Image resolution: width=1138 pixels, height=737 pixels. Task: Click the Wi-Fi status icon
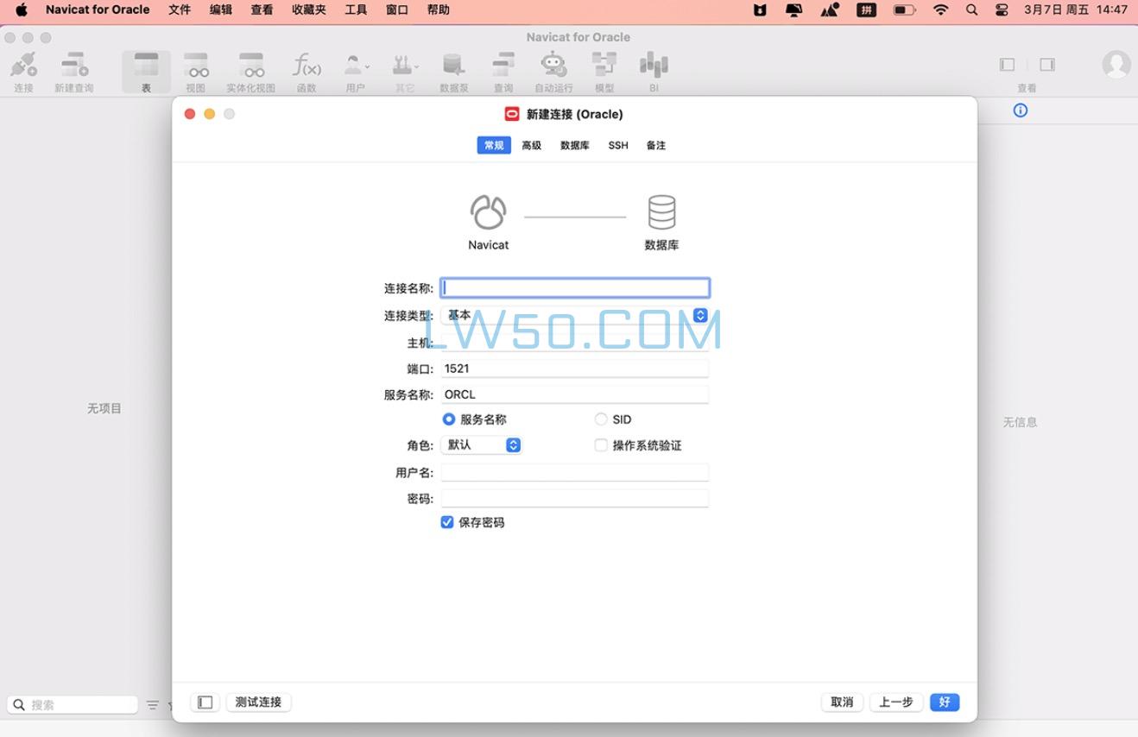pos(941,10)
